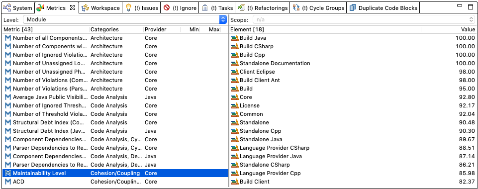
Task: Close the Metrics tab
Action: tap(73, 7)
